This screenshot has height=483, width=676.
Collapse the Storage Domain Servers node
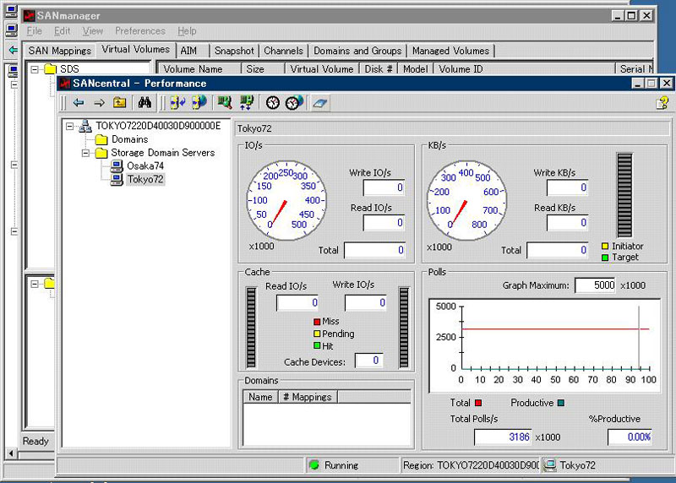tap(85, 153)
